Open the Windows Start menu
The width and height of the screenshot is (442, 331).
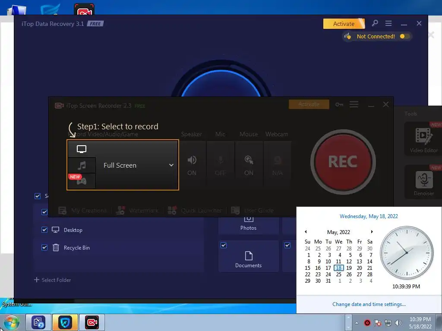coord(11,322)
